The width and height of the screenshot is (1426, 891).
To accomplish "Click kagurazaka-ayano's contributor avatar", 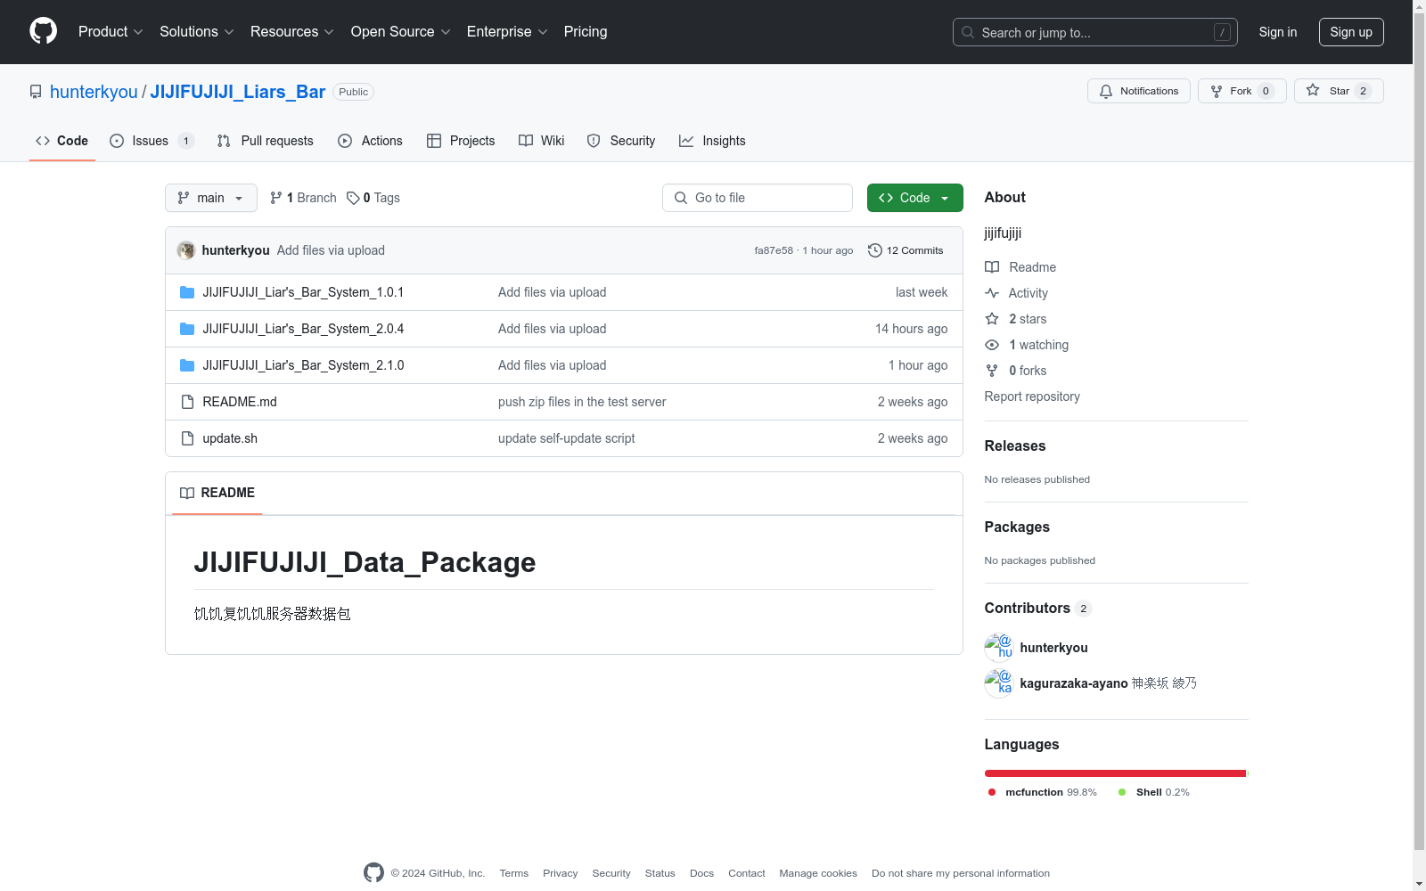I will (x=999, y=683).
